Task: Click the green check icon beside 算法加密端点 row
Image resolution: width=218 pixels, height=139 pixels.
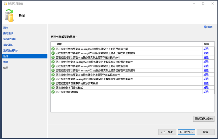Action: pyautogui.click(x=53, y=83)
